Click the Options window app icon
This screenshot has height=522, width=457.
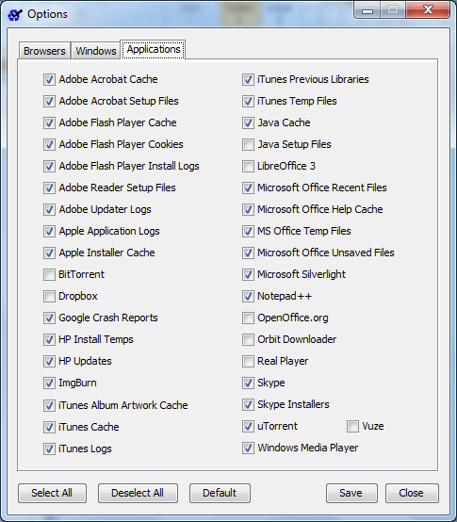point(15,15)
